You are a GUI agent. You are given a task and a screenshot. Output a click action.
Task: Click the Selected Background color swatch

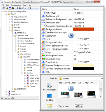83,65
